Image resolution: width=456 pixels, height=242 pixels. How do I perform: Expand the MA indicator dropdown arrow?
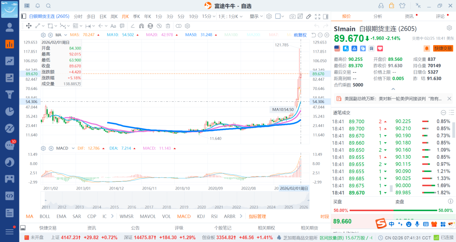(x=65, y=35)
